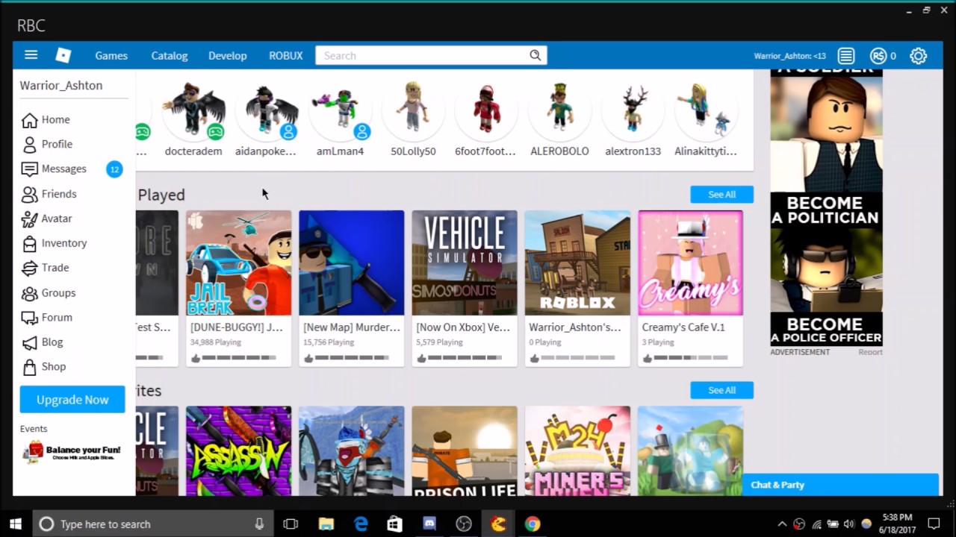Open Discord from the taskbar

pyautogui.click(x=429, y=524)
